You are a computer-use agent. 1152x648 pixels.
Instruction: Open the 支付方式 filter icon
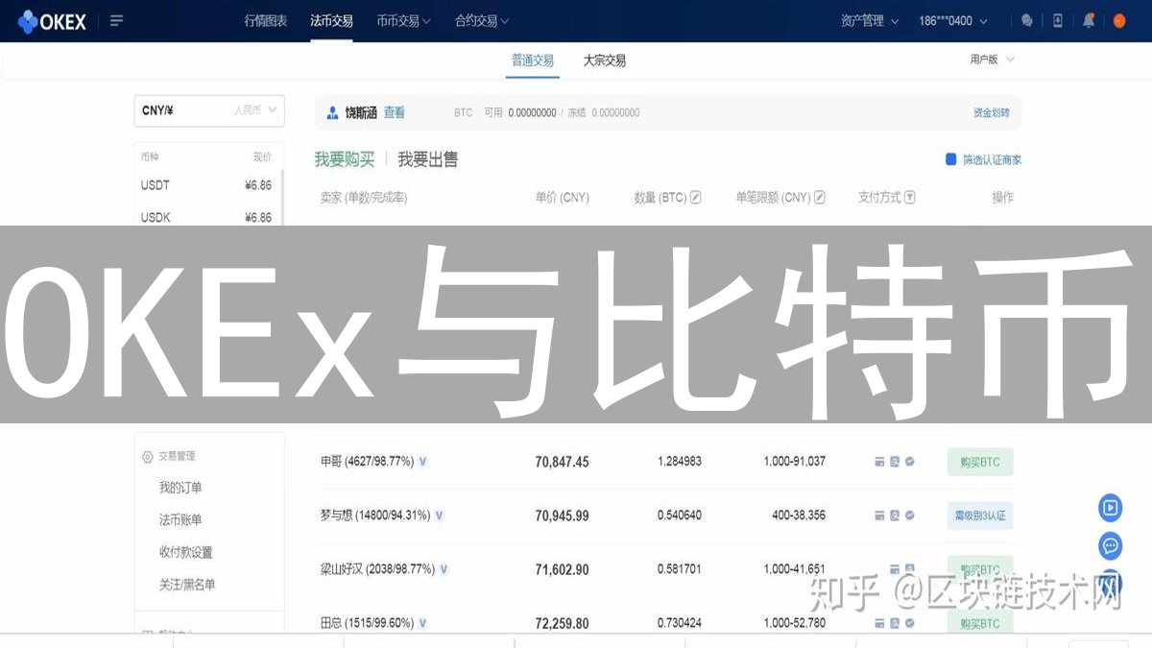pyautogui.click(x=910, y=197)
